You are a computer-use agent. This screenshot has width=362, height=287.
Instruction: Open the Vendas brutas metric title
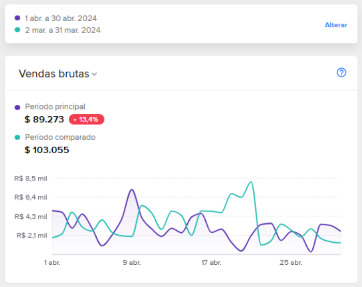pyautogui.click(x=54, y=74)
